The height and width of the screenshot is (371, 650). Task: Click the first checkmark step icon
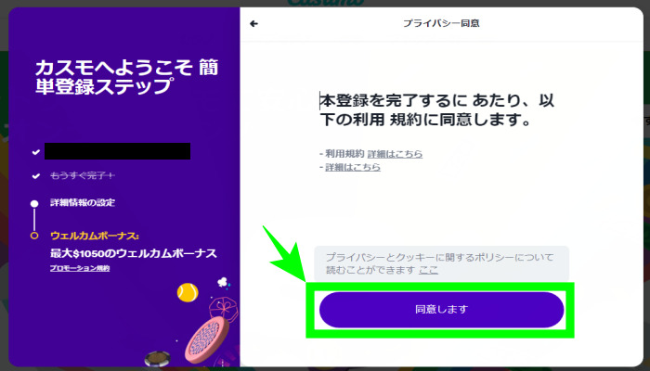pyautogui.click(x=36, y=152)
